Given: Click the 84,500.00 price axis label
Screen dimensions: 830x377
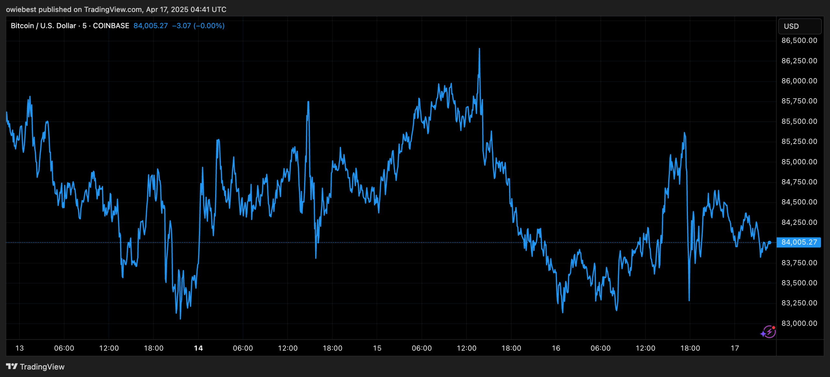Looking at the screenshot, I should (799, 202).
